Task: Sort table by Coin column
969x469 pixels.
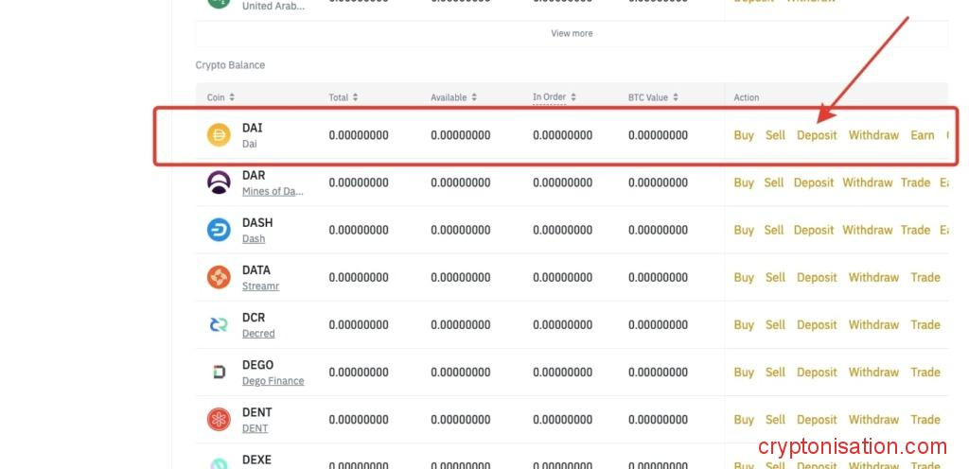Action: (x=220, y=97)
